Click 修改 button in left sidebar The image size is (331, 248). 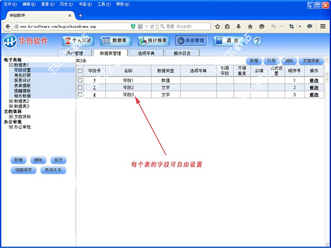tap(58, 160)
